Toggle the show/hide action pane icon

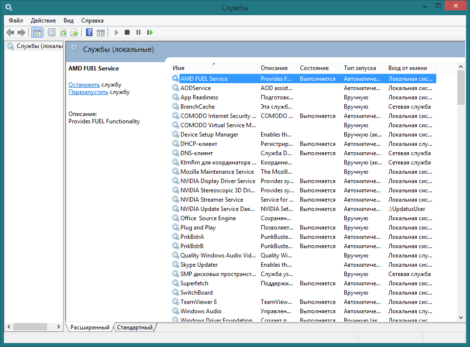pos(101,32)
